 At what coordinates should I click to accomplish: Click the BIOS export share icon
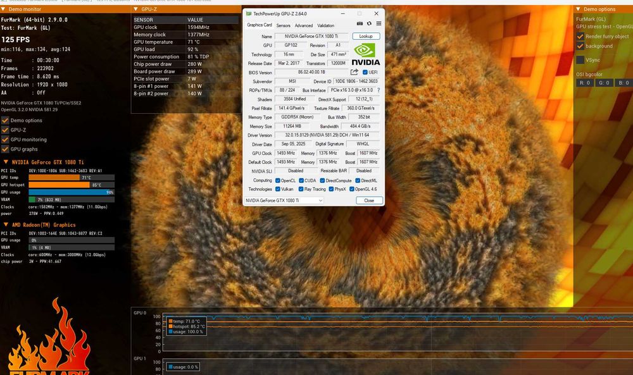[x=354, y=72]
